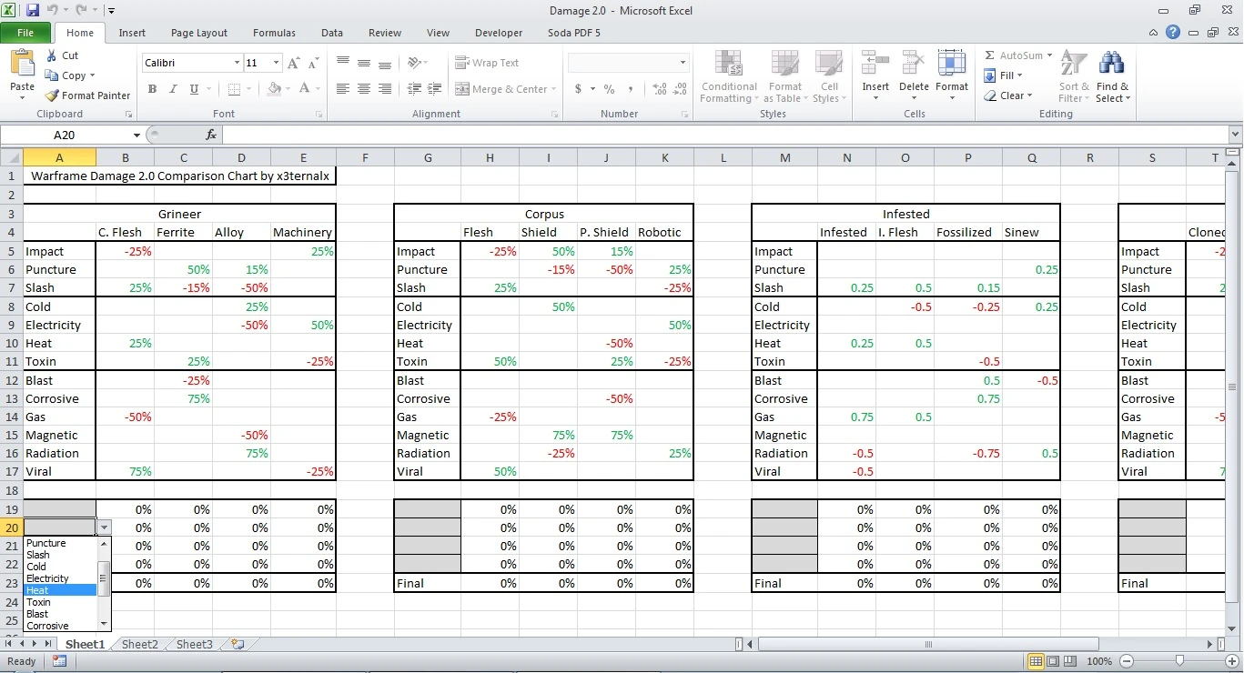Click the Save icon in quick access toolbar
The height and width of the screenshot is (673, 1244).
tap(33, 11)
